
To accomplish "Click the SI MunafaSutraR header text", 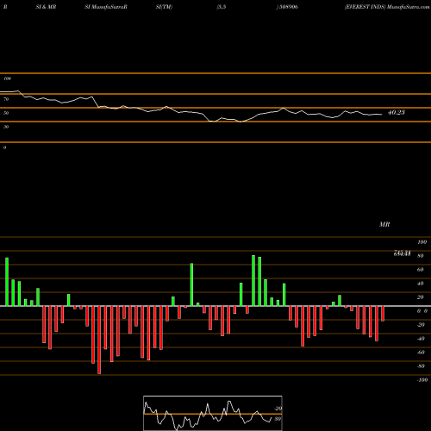I will (106, 7).
